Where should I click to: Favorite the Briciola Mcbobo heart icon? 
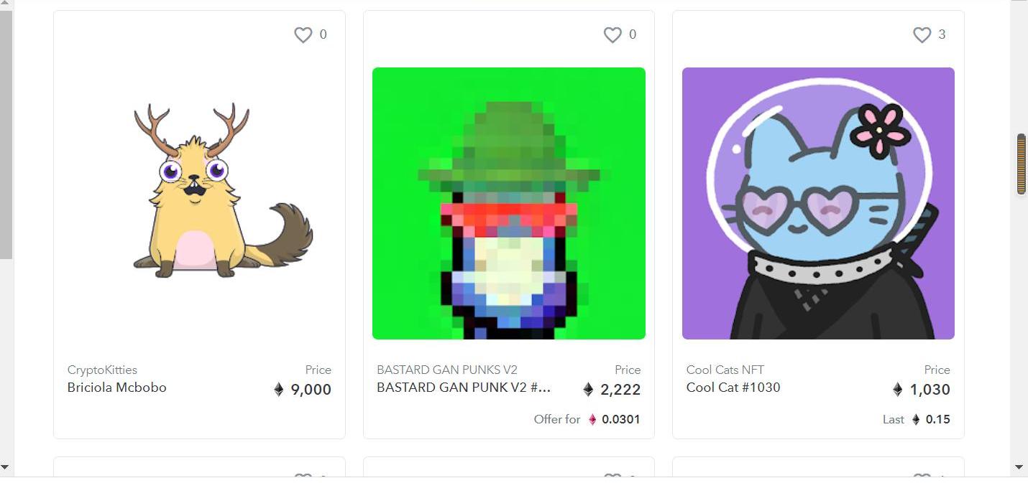(303, 34)
